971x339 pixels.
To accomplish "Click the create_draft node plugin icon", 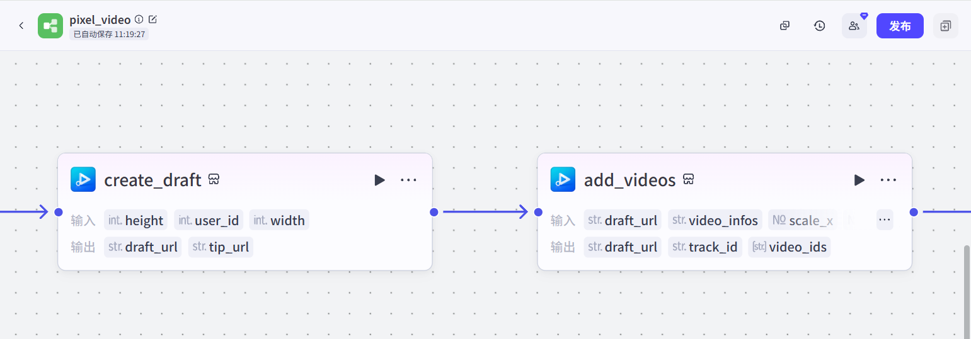I will click(83, 179).
